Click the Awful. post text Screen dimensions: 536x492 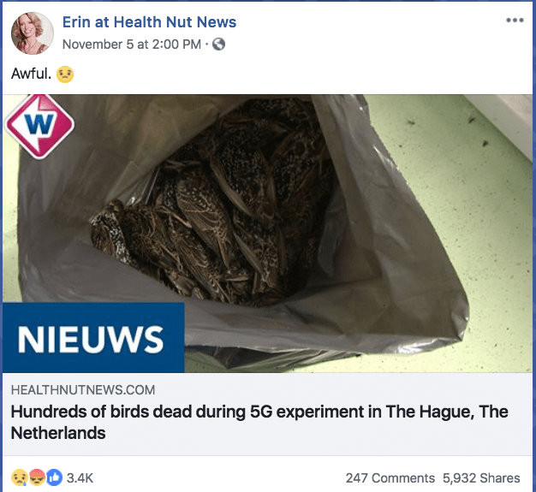coord(31,74)
